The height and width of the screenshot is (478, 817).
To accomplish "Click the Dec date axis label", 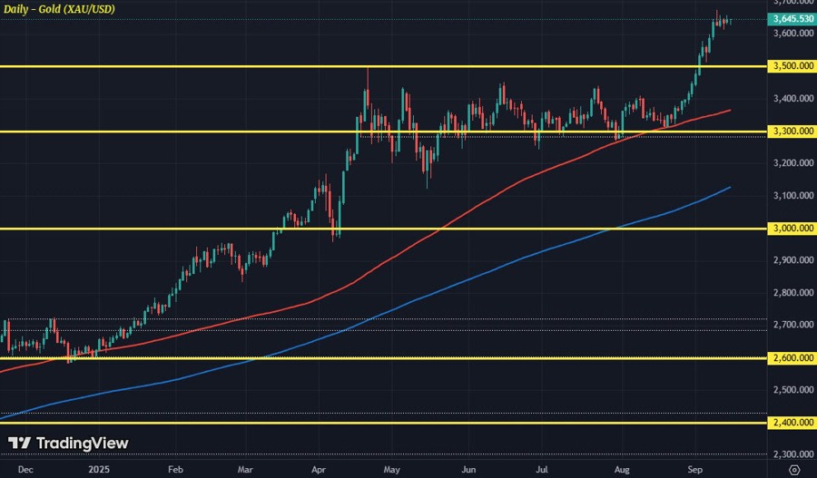I will [x=25, y=470].
